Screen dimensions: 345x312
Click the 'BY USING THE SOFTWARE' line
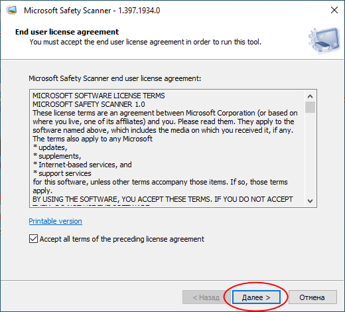pyautogui.click(x=163, y=199)
